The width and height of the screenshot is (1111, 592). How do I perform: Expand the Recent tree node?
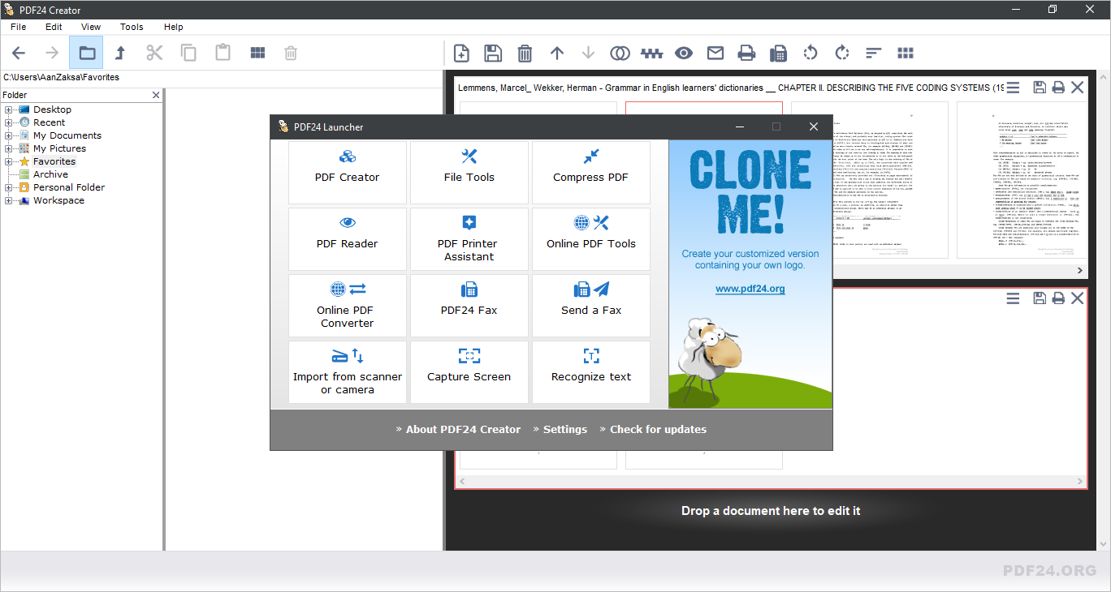pyautogui.click(x=9, y=122)
